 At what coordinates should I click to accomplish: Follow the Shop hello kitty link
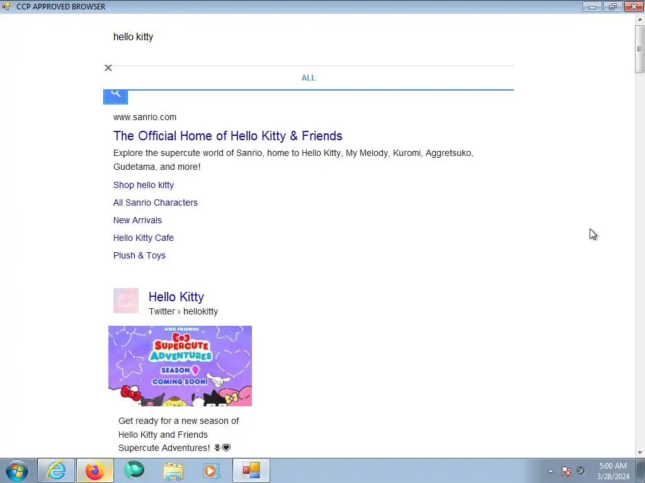tap(144, 186)
